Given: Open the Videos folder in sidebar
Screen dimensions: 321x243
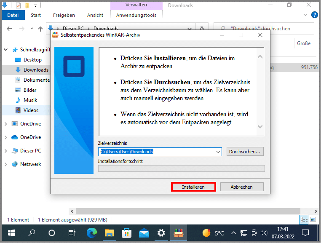Looking at the screenshot, I should pos(31,110).
